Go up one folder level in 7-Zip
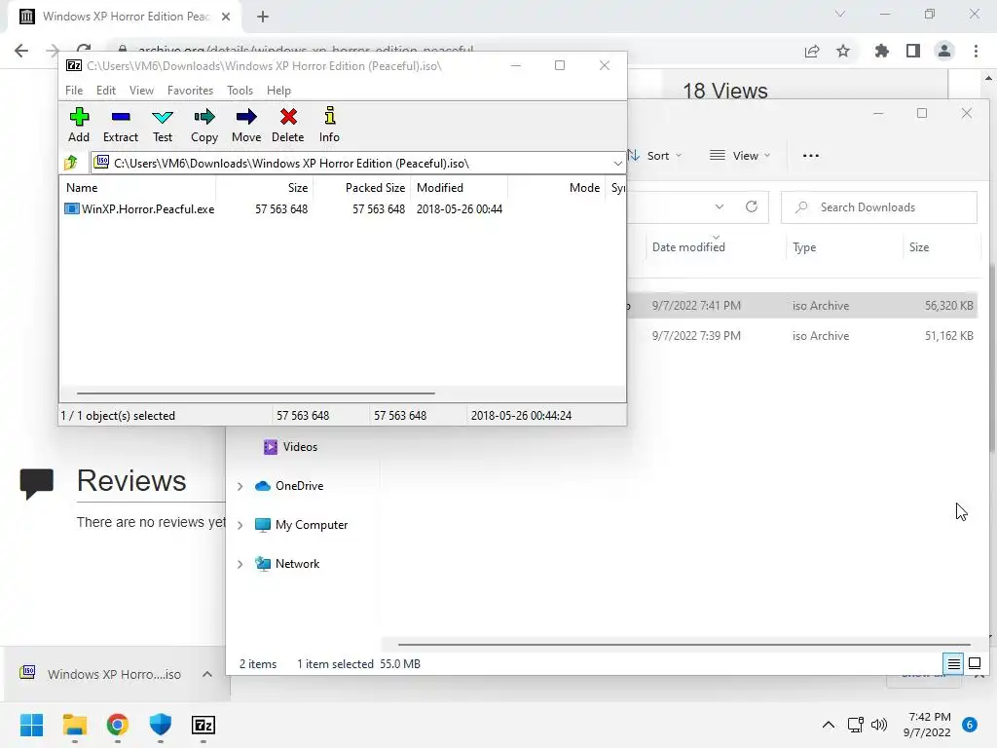Viewport: 997px width, 748px height. click(x=70, y=163)
